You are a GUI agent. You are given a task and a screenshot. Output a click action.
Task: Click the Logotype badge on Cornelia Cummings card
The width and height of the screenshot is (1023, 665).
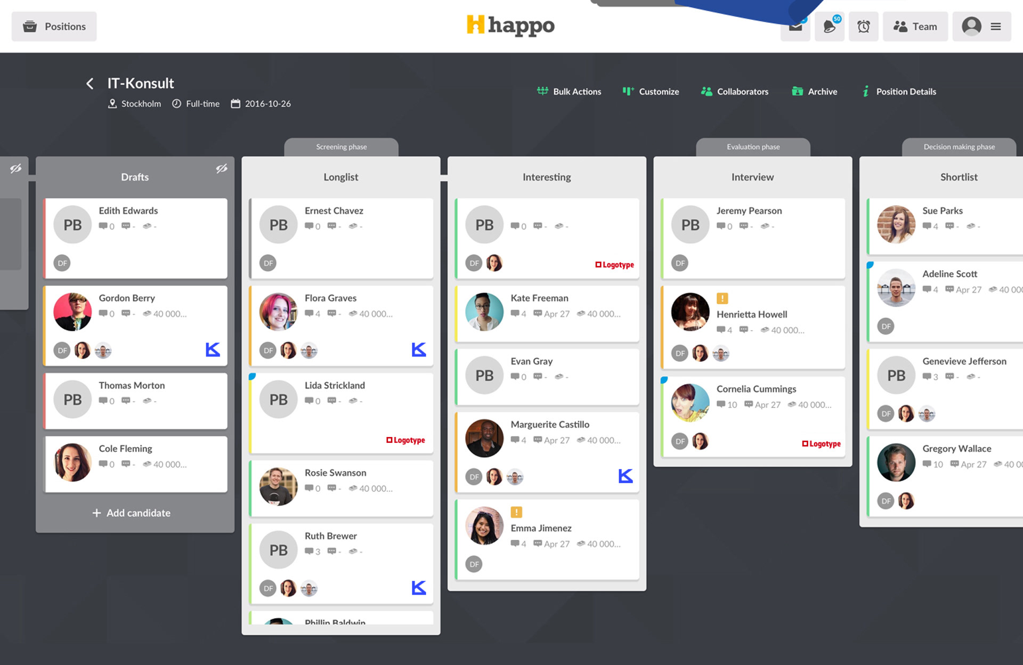pyautogui.click(x=821, y=443)
